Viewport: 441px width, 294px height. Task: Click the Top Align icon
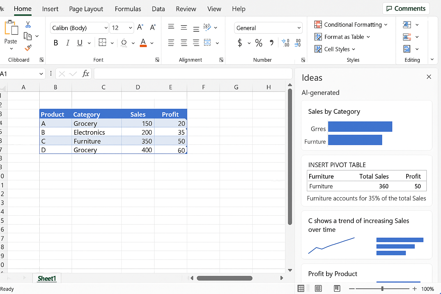(x=171, y=27)
